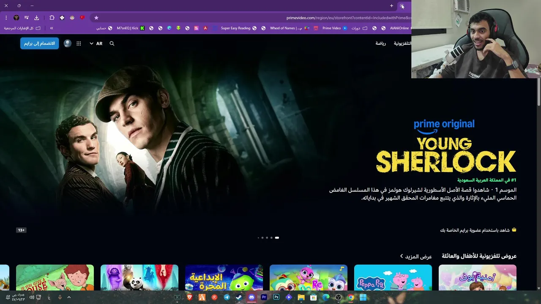Image resolution: width=541 pixels, height=304 pixels.
Task: Open the red A bookmark icon
Action: point(205,28)
